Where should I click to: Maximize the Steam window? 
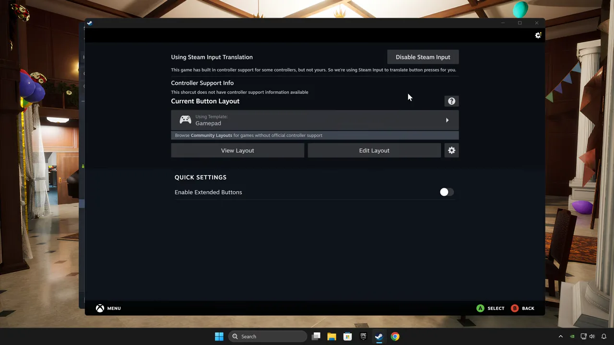click(x=520, y=23)
